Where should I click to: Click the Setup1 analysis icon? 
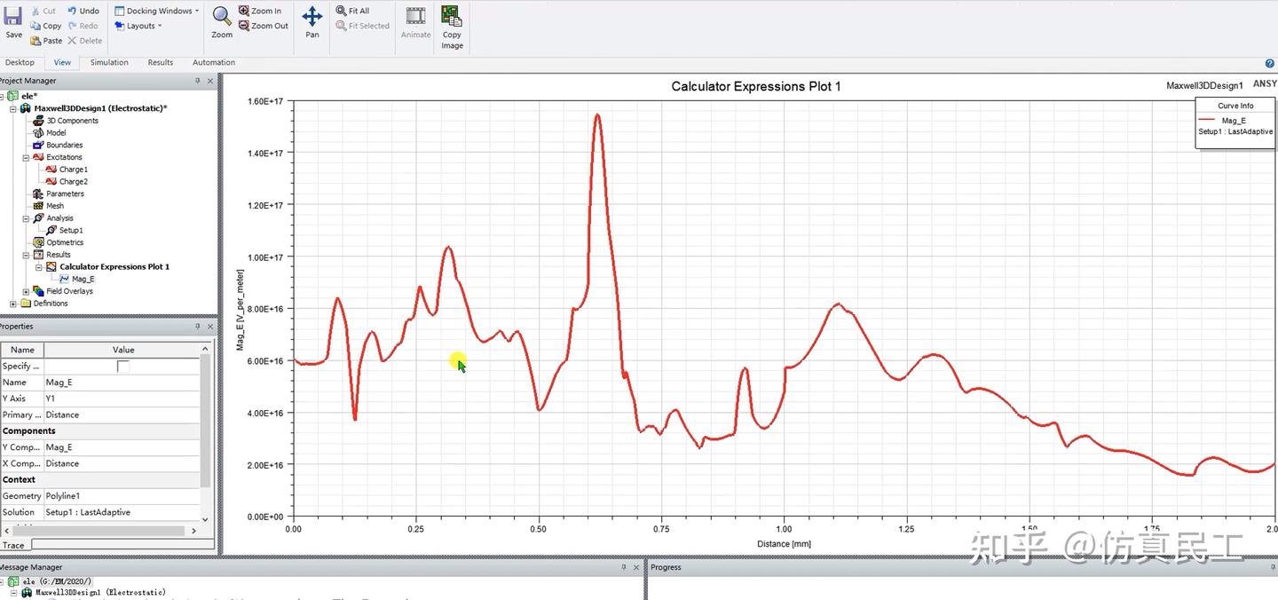pos(51,230)
